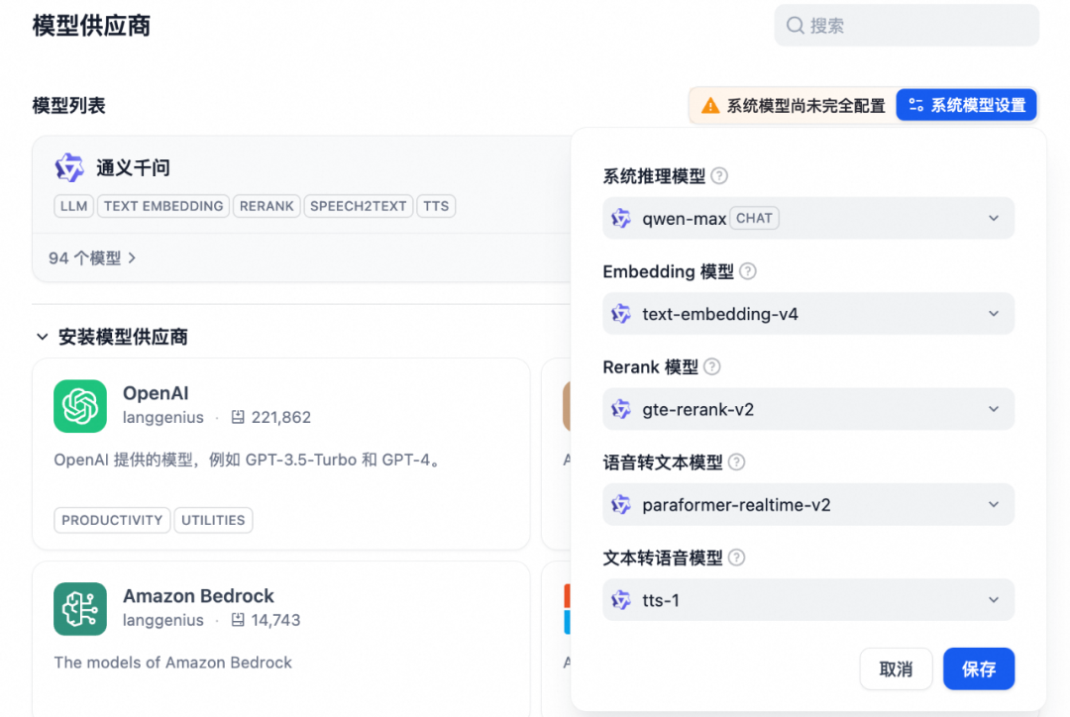Click the search magnifier icon
The width and height of the screenshot is (1070, 717).
(795, 25)
